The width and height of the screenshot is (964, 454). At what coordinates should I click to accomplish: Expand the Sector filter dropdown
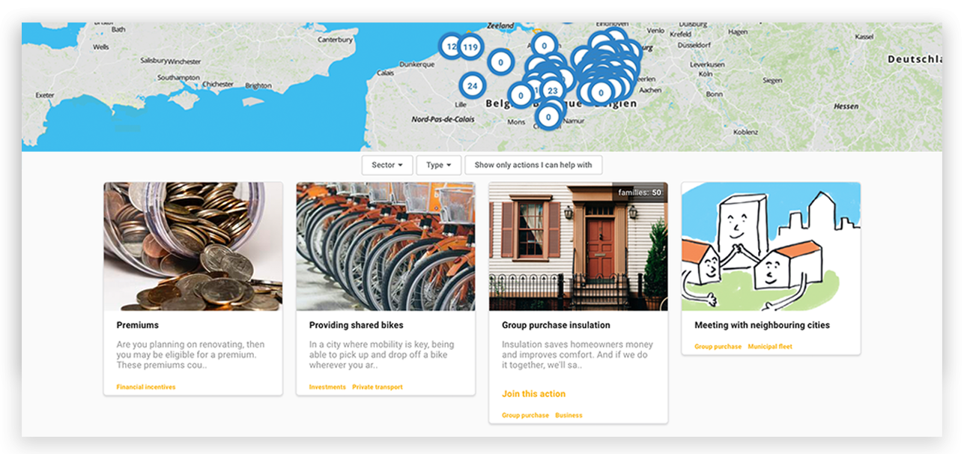click(387, 165)
